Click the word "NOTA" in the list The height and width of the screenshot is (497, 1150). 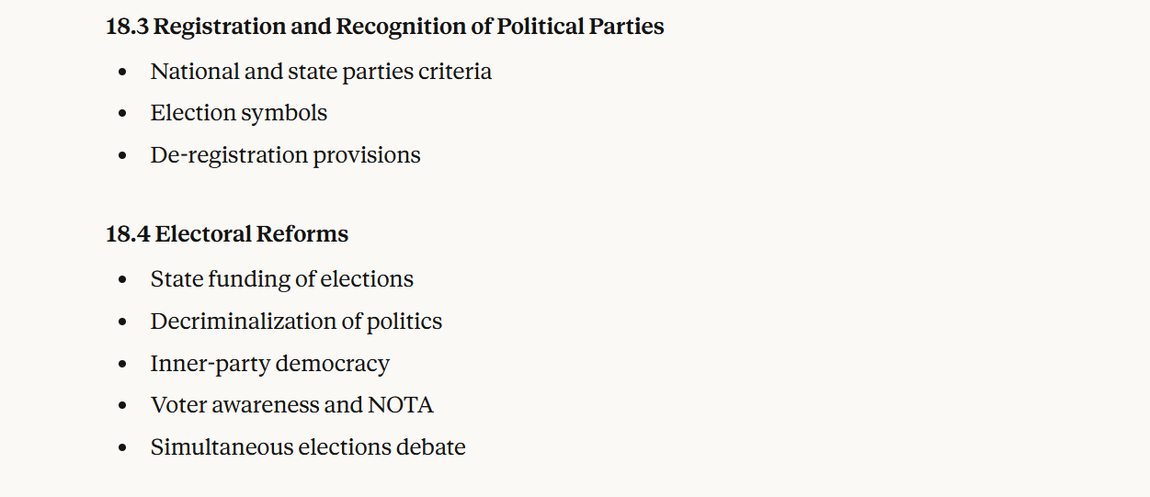400,405
